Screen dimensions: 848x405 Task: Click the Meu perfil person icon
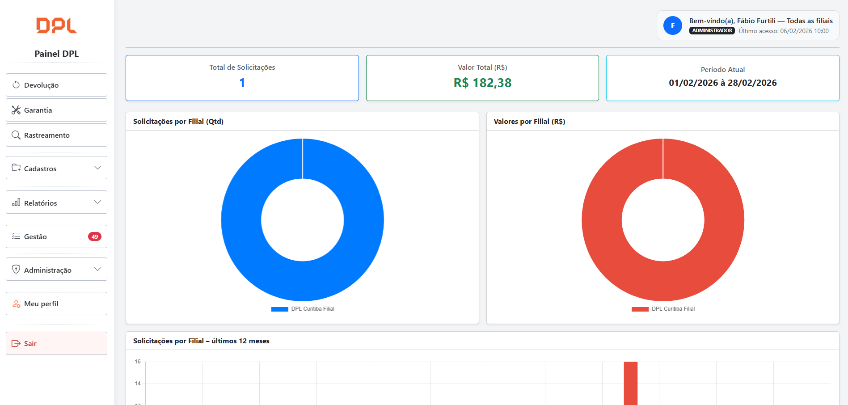pyautogui.click(x=16, y=304)
